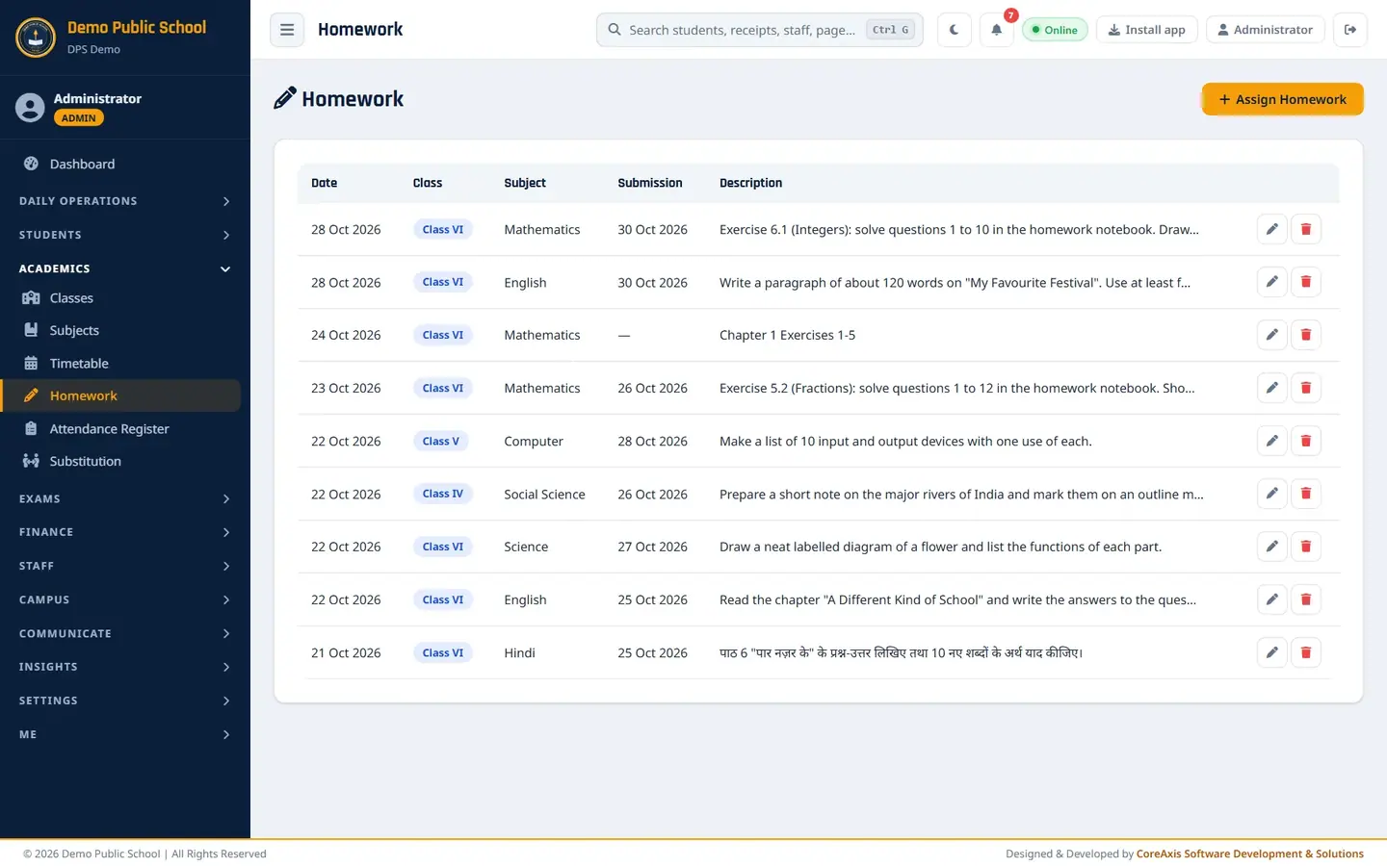Open the Attendance Register page

121,428
